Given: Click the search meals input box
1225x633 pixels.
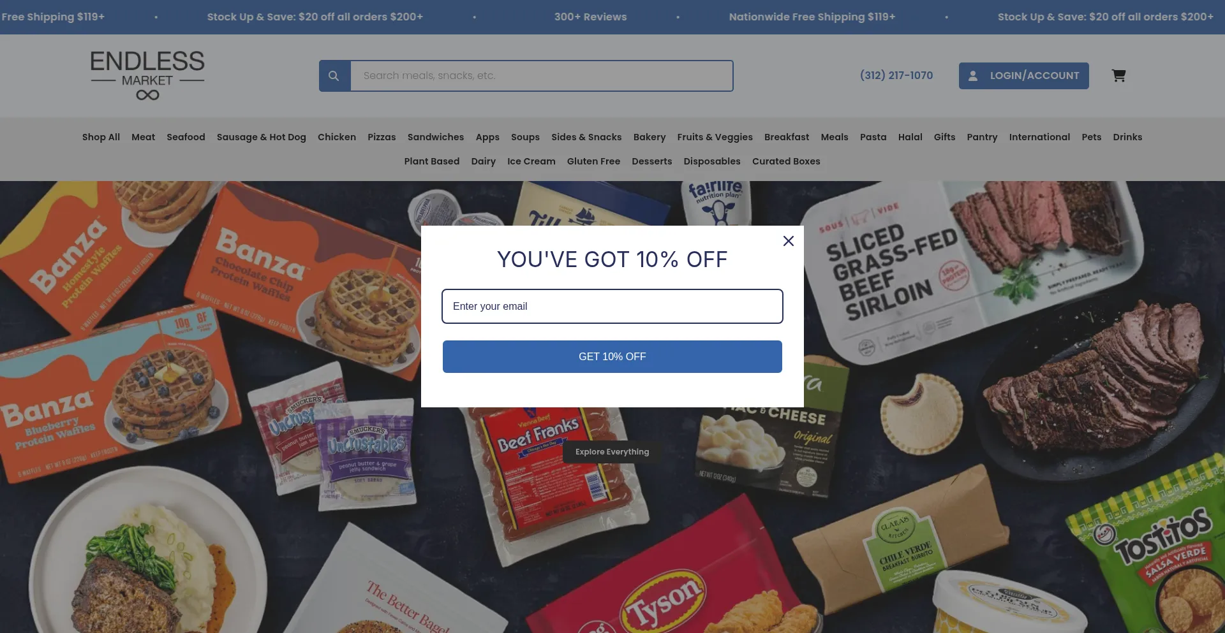Looking at the screenshot, I should tap(542, 76).
